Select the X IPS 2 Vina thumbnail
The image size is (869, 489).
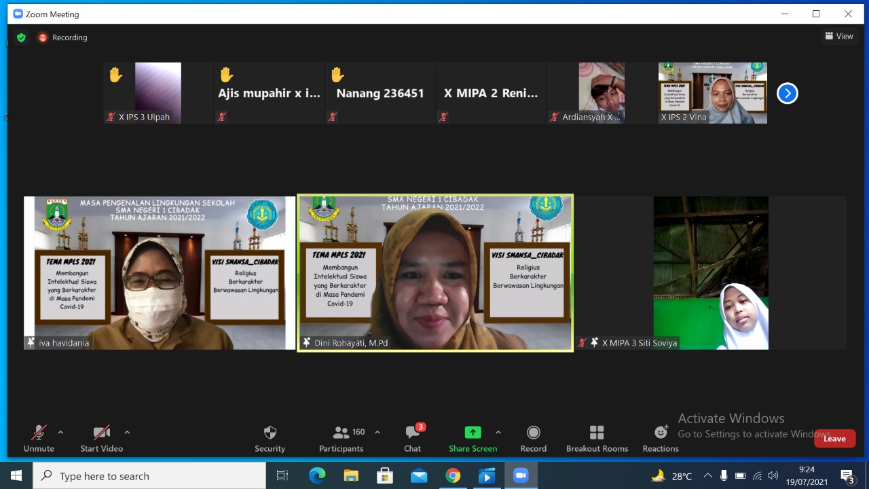tap(712, 93)
